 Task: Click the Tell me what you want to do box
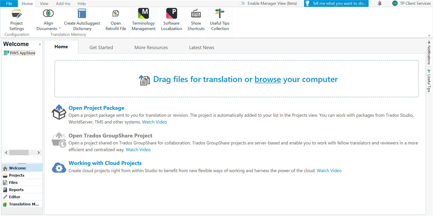click(336, 3)
